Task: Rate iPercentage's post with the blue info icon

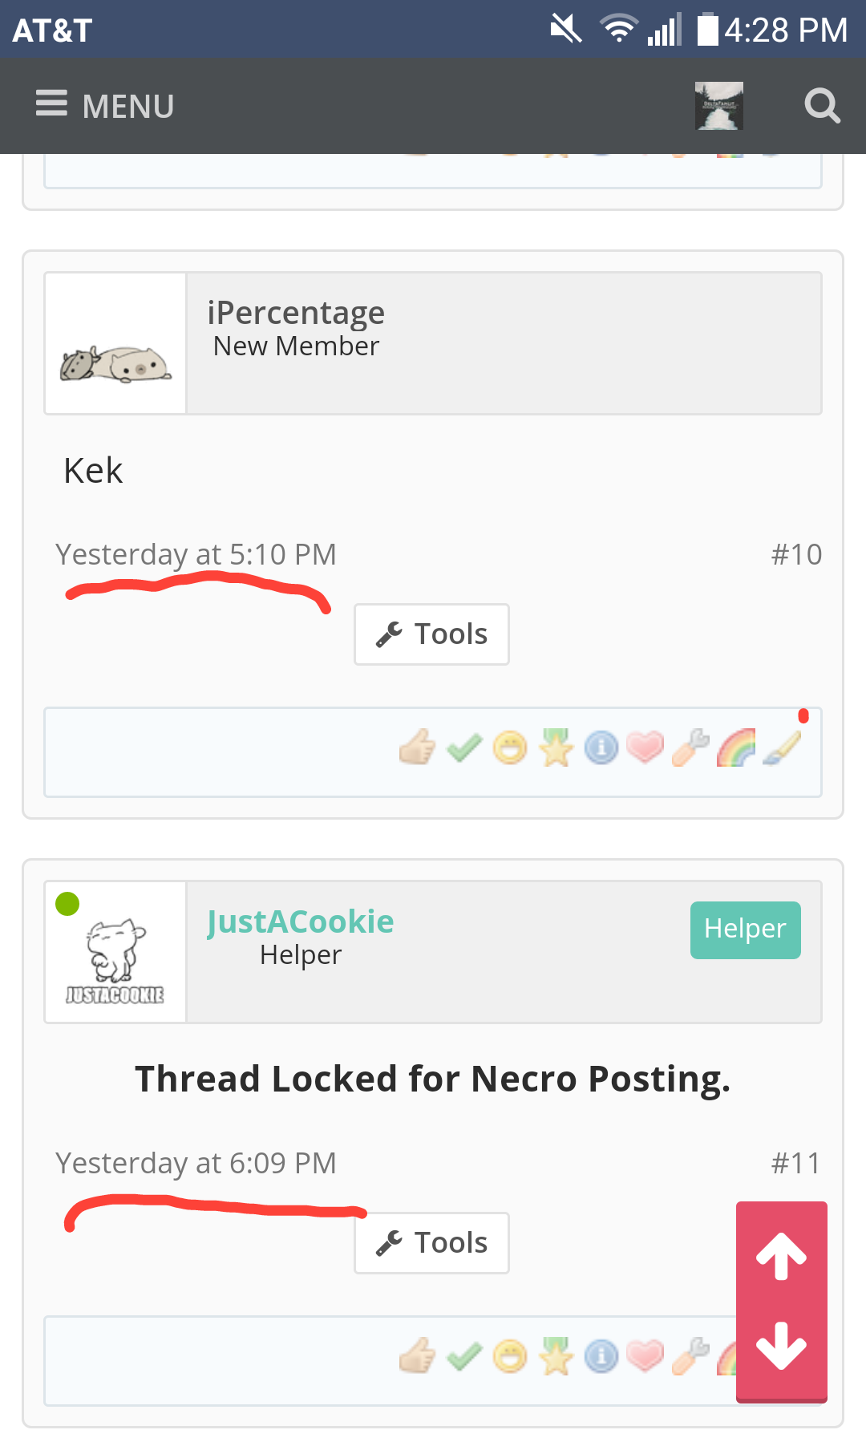Action: click(x=601, y=747)
